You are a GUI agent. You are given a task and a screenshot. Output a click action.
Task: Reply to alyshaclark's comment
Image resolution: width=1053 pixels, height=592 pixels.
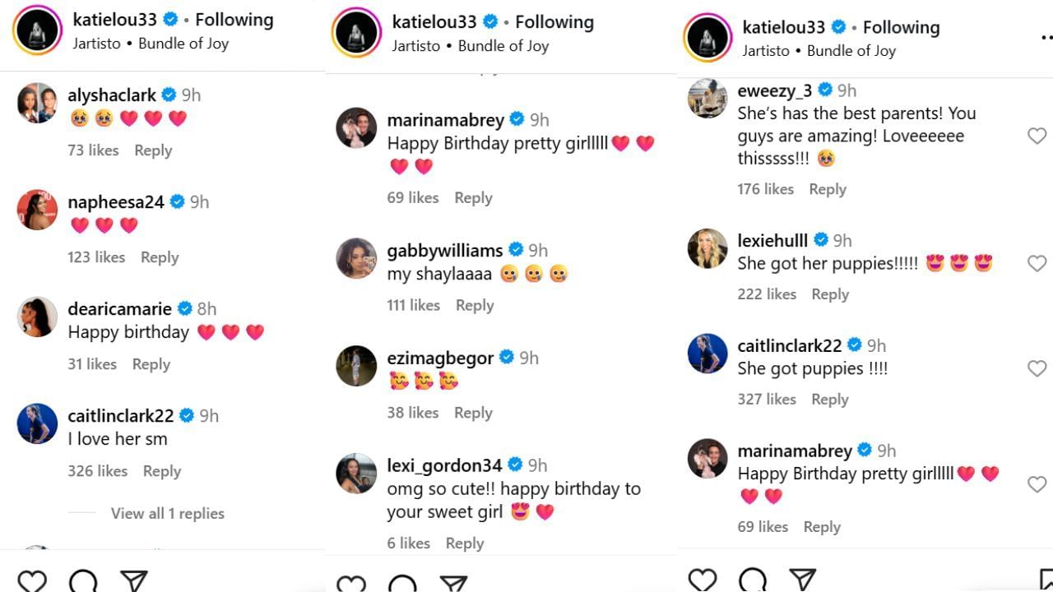pyautogui.click(x=153, y=150)
